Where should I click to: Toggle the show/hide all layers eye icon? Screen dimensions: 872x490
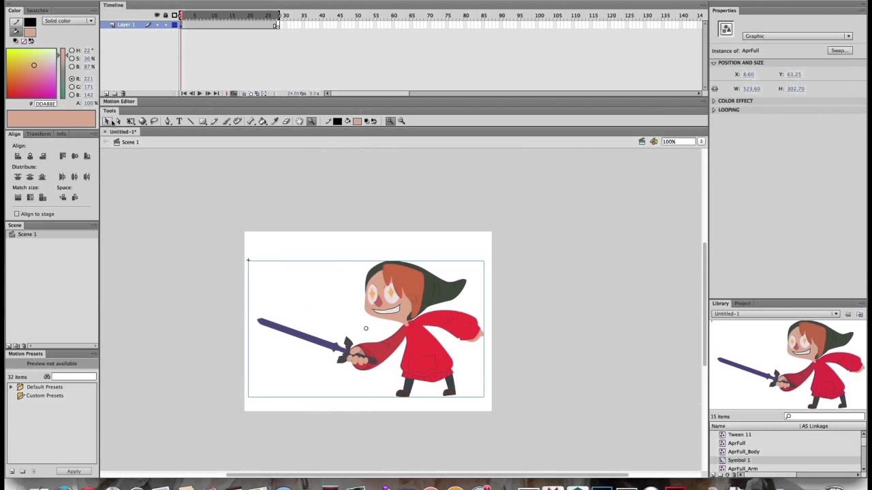coord(157,15)
